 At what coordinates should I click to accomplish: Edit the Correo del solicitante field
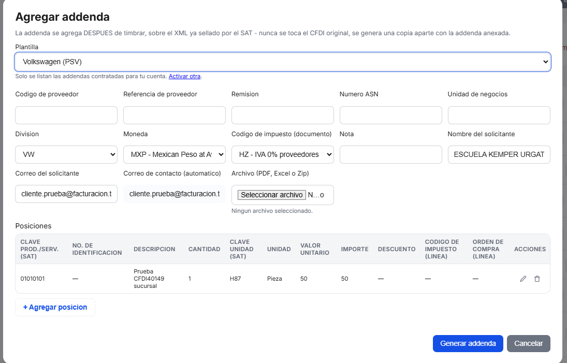click(66, 194)
